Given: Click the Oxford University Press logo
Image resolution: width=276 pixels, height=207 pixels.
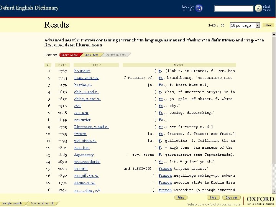Looking at the screenshot, I should (x=260, y=200).
